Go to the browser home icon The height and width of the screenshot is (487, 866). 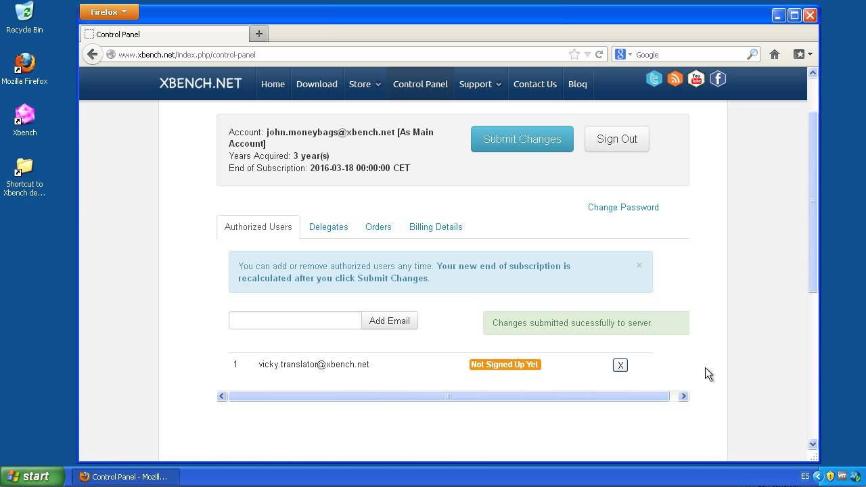click(x=775, y=54)
